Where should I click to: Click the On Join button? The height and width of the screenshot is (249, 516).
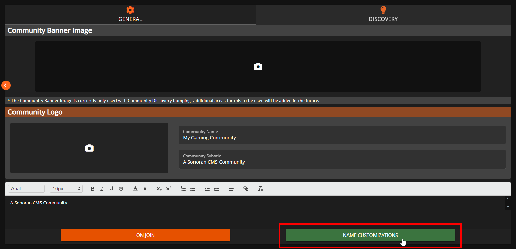(x=146, y=235)
